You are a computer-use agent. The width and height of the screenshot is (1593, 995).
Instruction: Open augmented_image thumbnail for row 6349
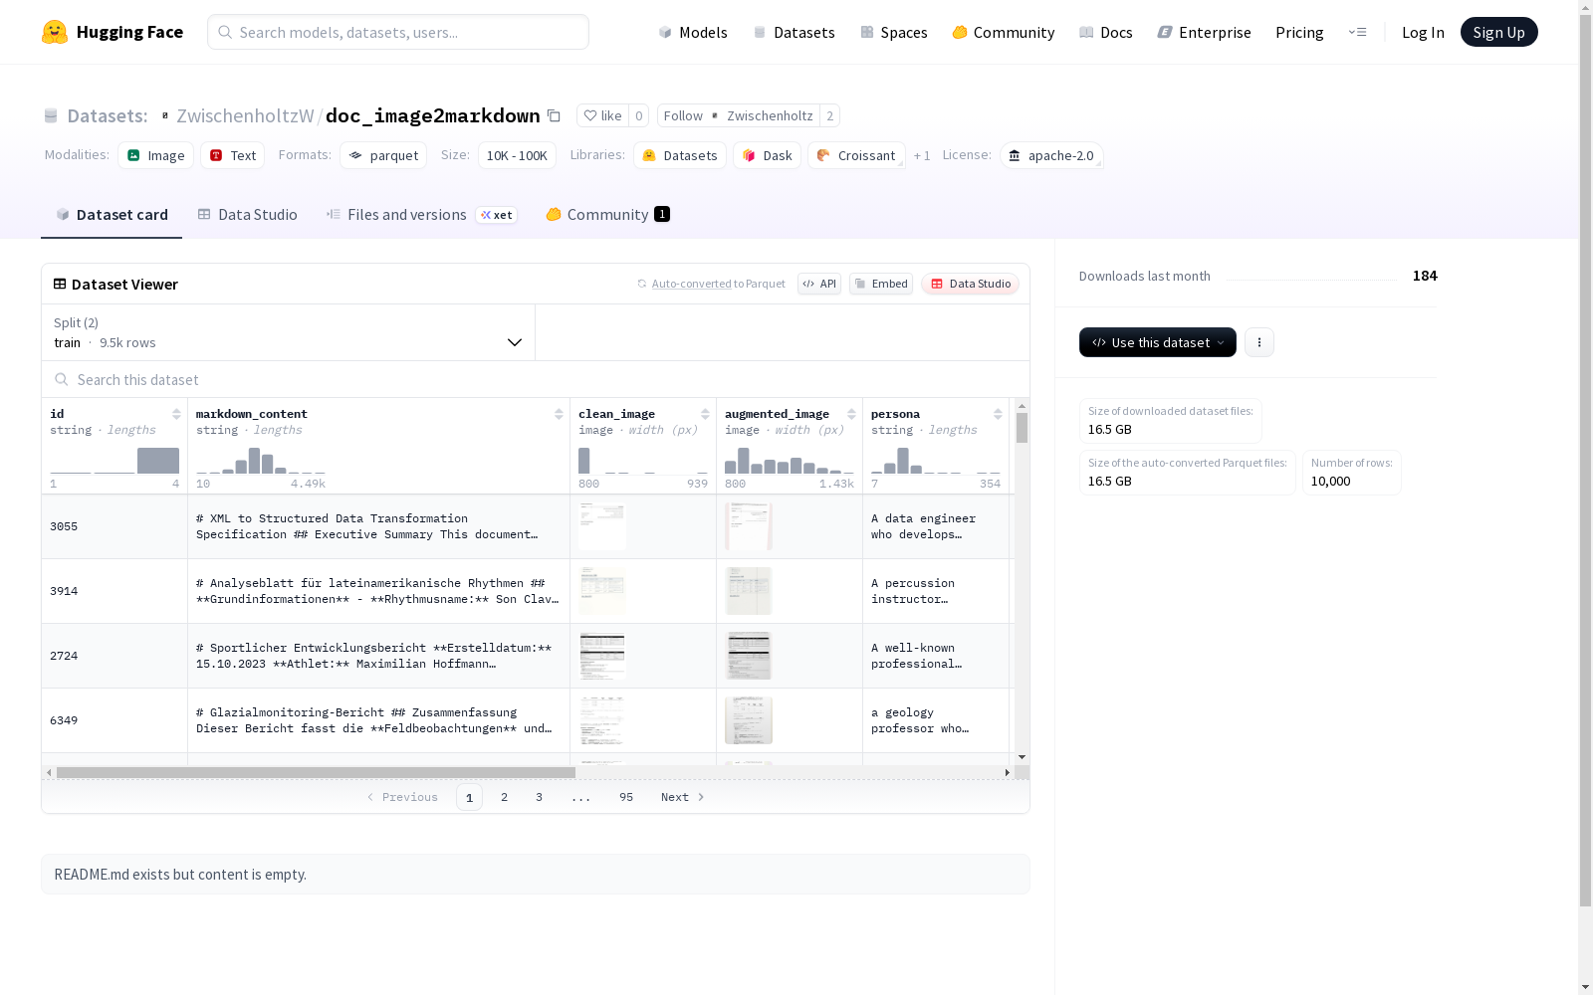point(749,720)
